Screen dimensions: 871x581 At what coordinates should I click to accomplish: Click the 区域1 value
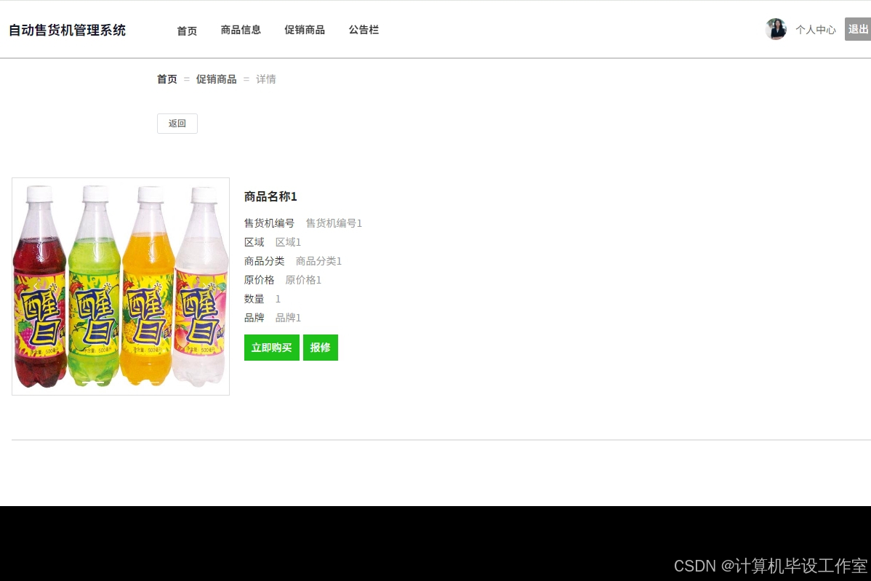point(289,242)
